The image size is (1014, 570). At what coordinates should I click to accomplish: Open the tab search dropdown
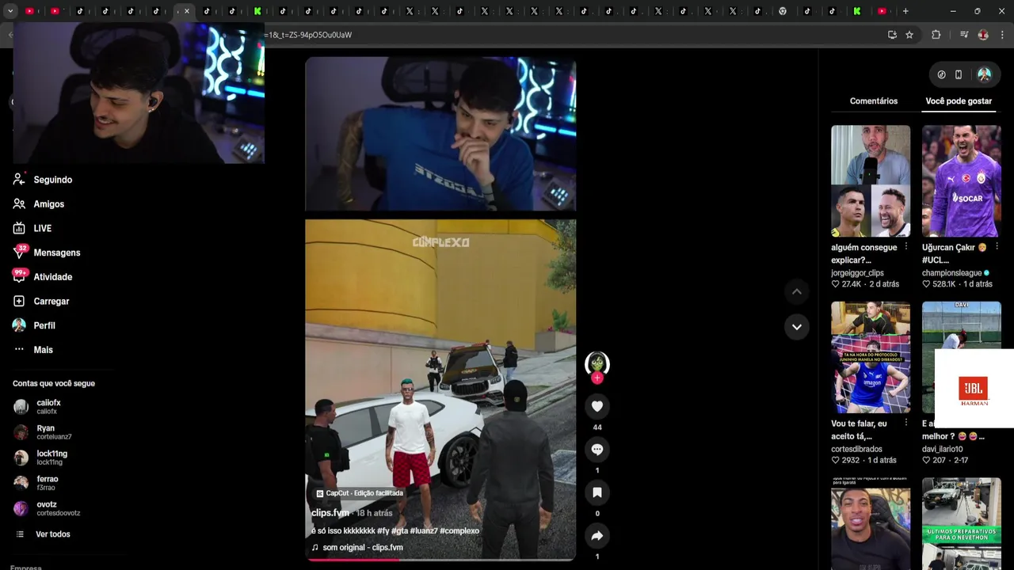coord(10,11)
